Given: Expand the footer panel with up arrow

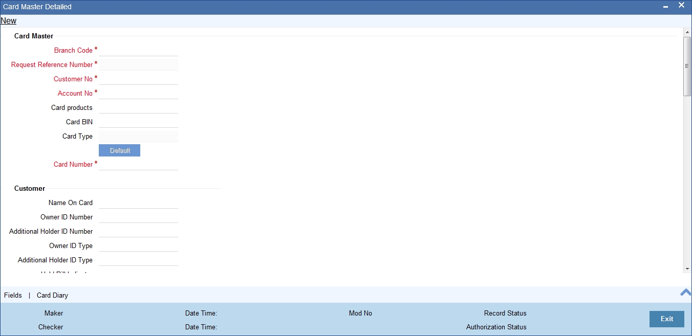Looking at the screenshot, I should (685, 292).
